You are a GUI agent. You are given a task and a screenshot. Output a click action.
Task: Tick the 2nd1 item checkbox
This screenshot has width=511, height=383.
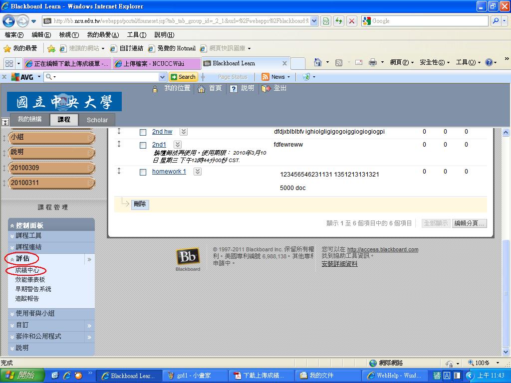(x=143, y=145)
